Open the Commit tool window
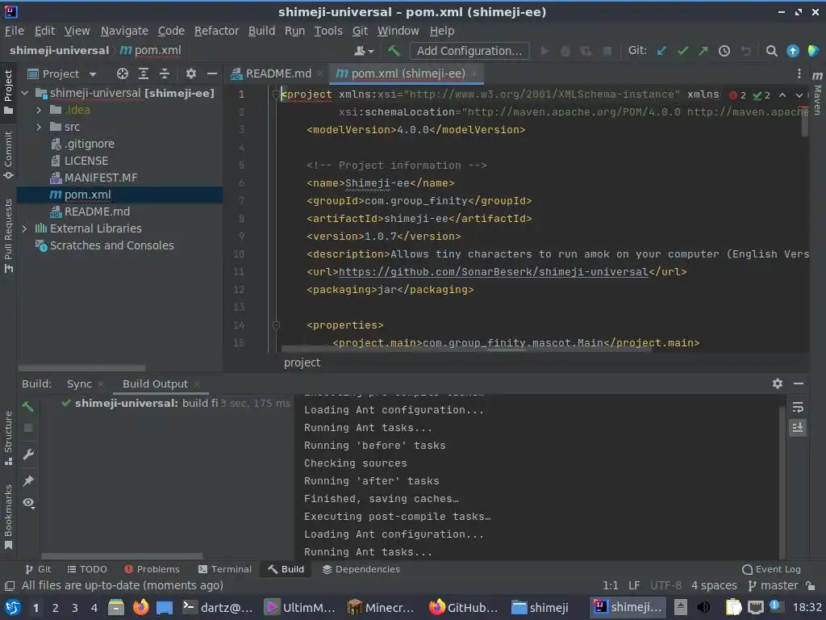This screenshot has height=620, width=826. point(8,155)
